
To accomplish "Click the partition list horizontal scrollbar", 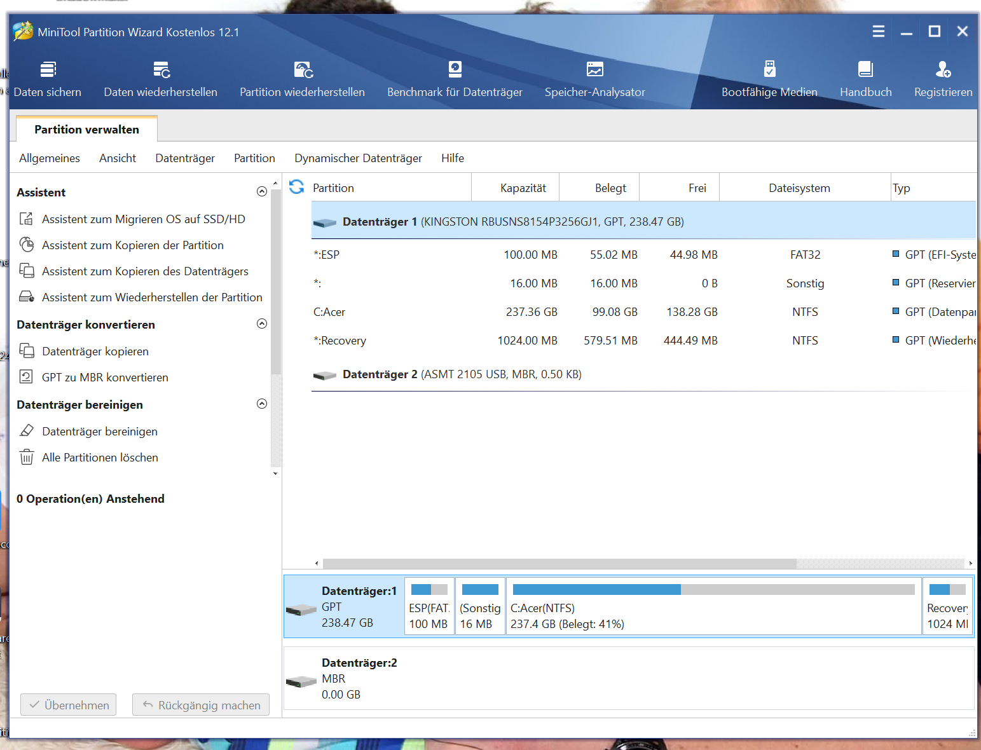I will [559, 563].
